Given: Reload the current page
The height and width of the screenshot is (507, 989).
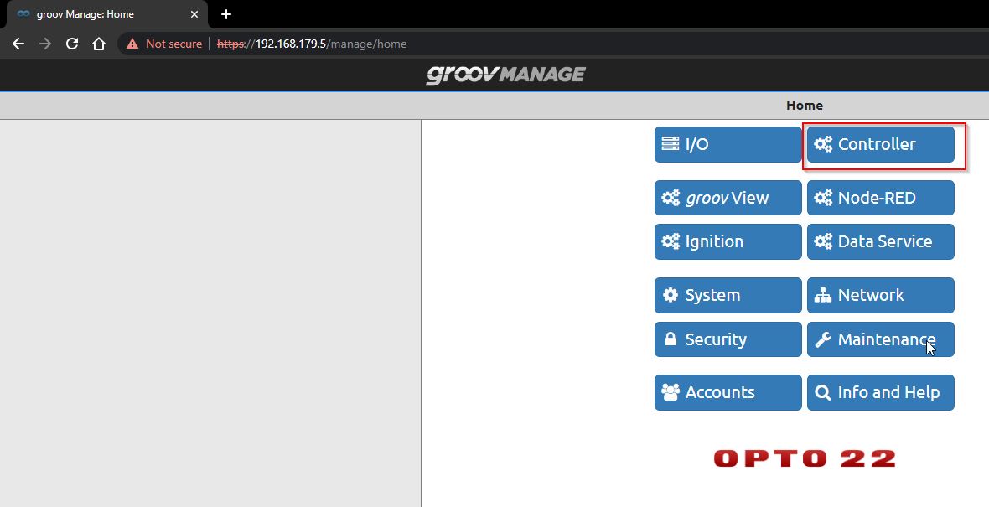Looking at the screenshot, I should click(x=72, y=44).
